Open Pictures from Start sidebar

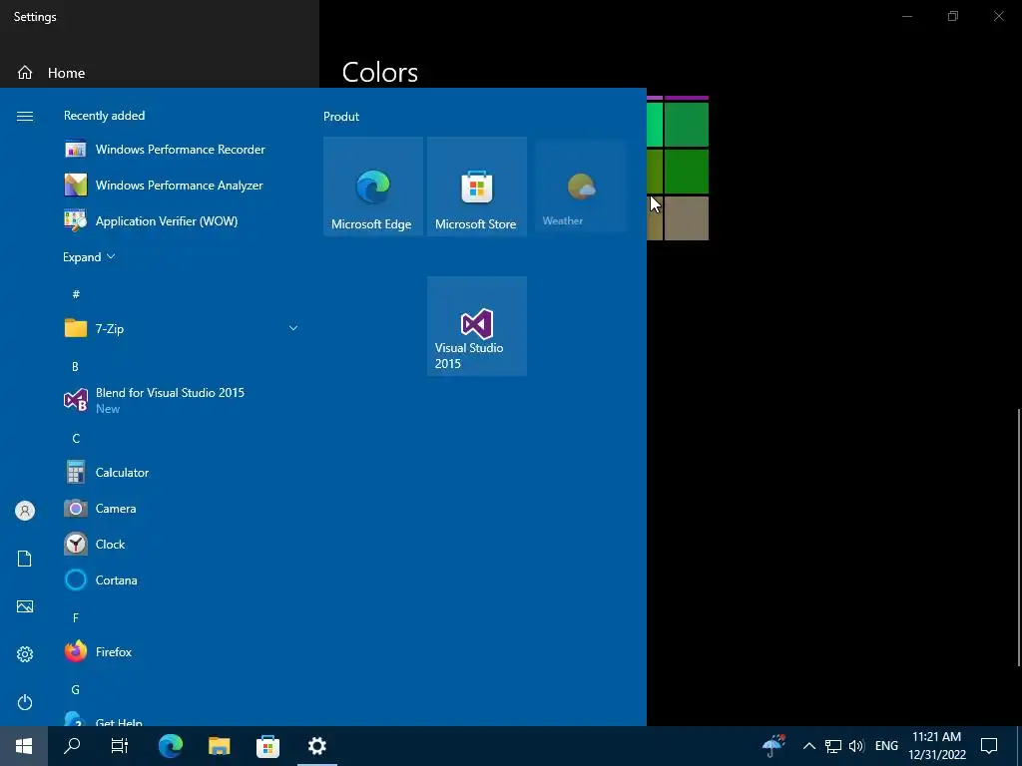coord(25,606)
